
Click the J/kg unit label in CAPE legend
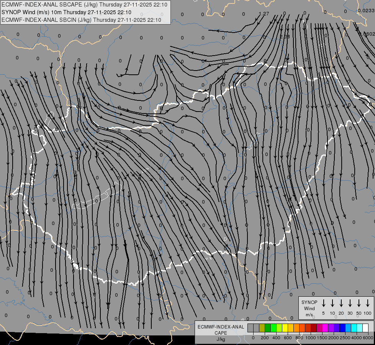point(221,339)
